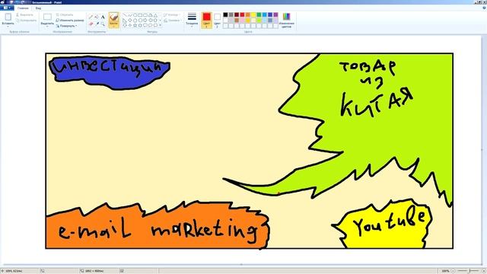Screen dimensions: 487x274
Task: Switch to the Home (Главная) tab
Action: tap(23, 8)
